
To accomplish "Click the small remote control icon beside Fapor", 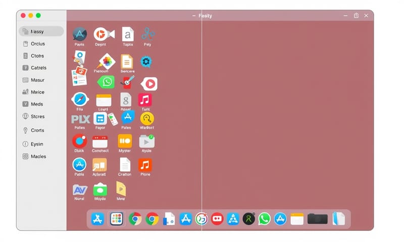I will click(113, 119).
